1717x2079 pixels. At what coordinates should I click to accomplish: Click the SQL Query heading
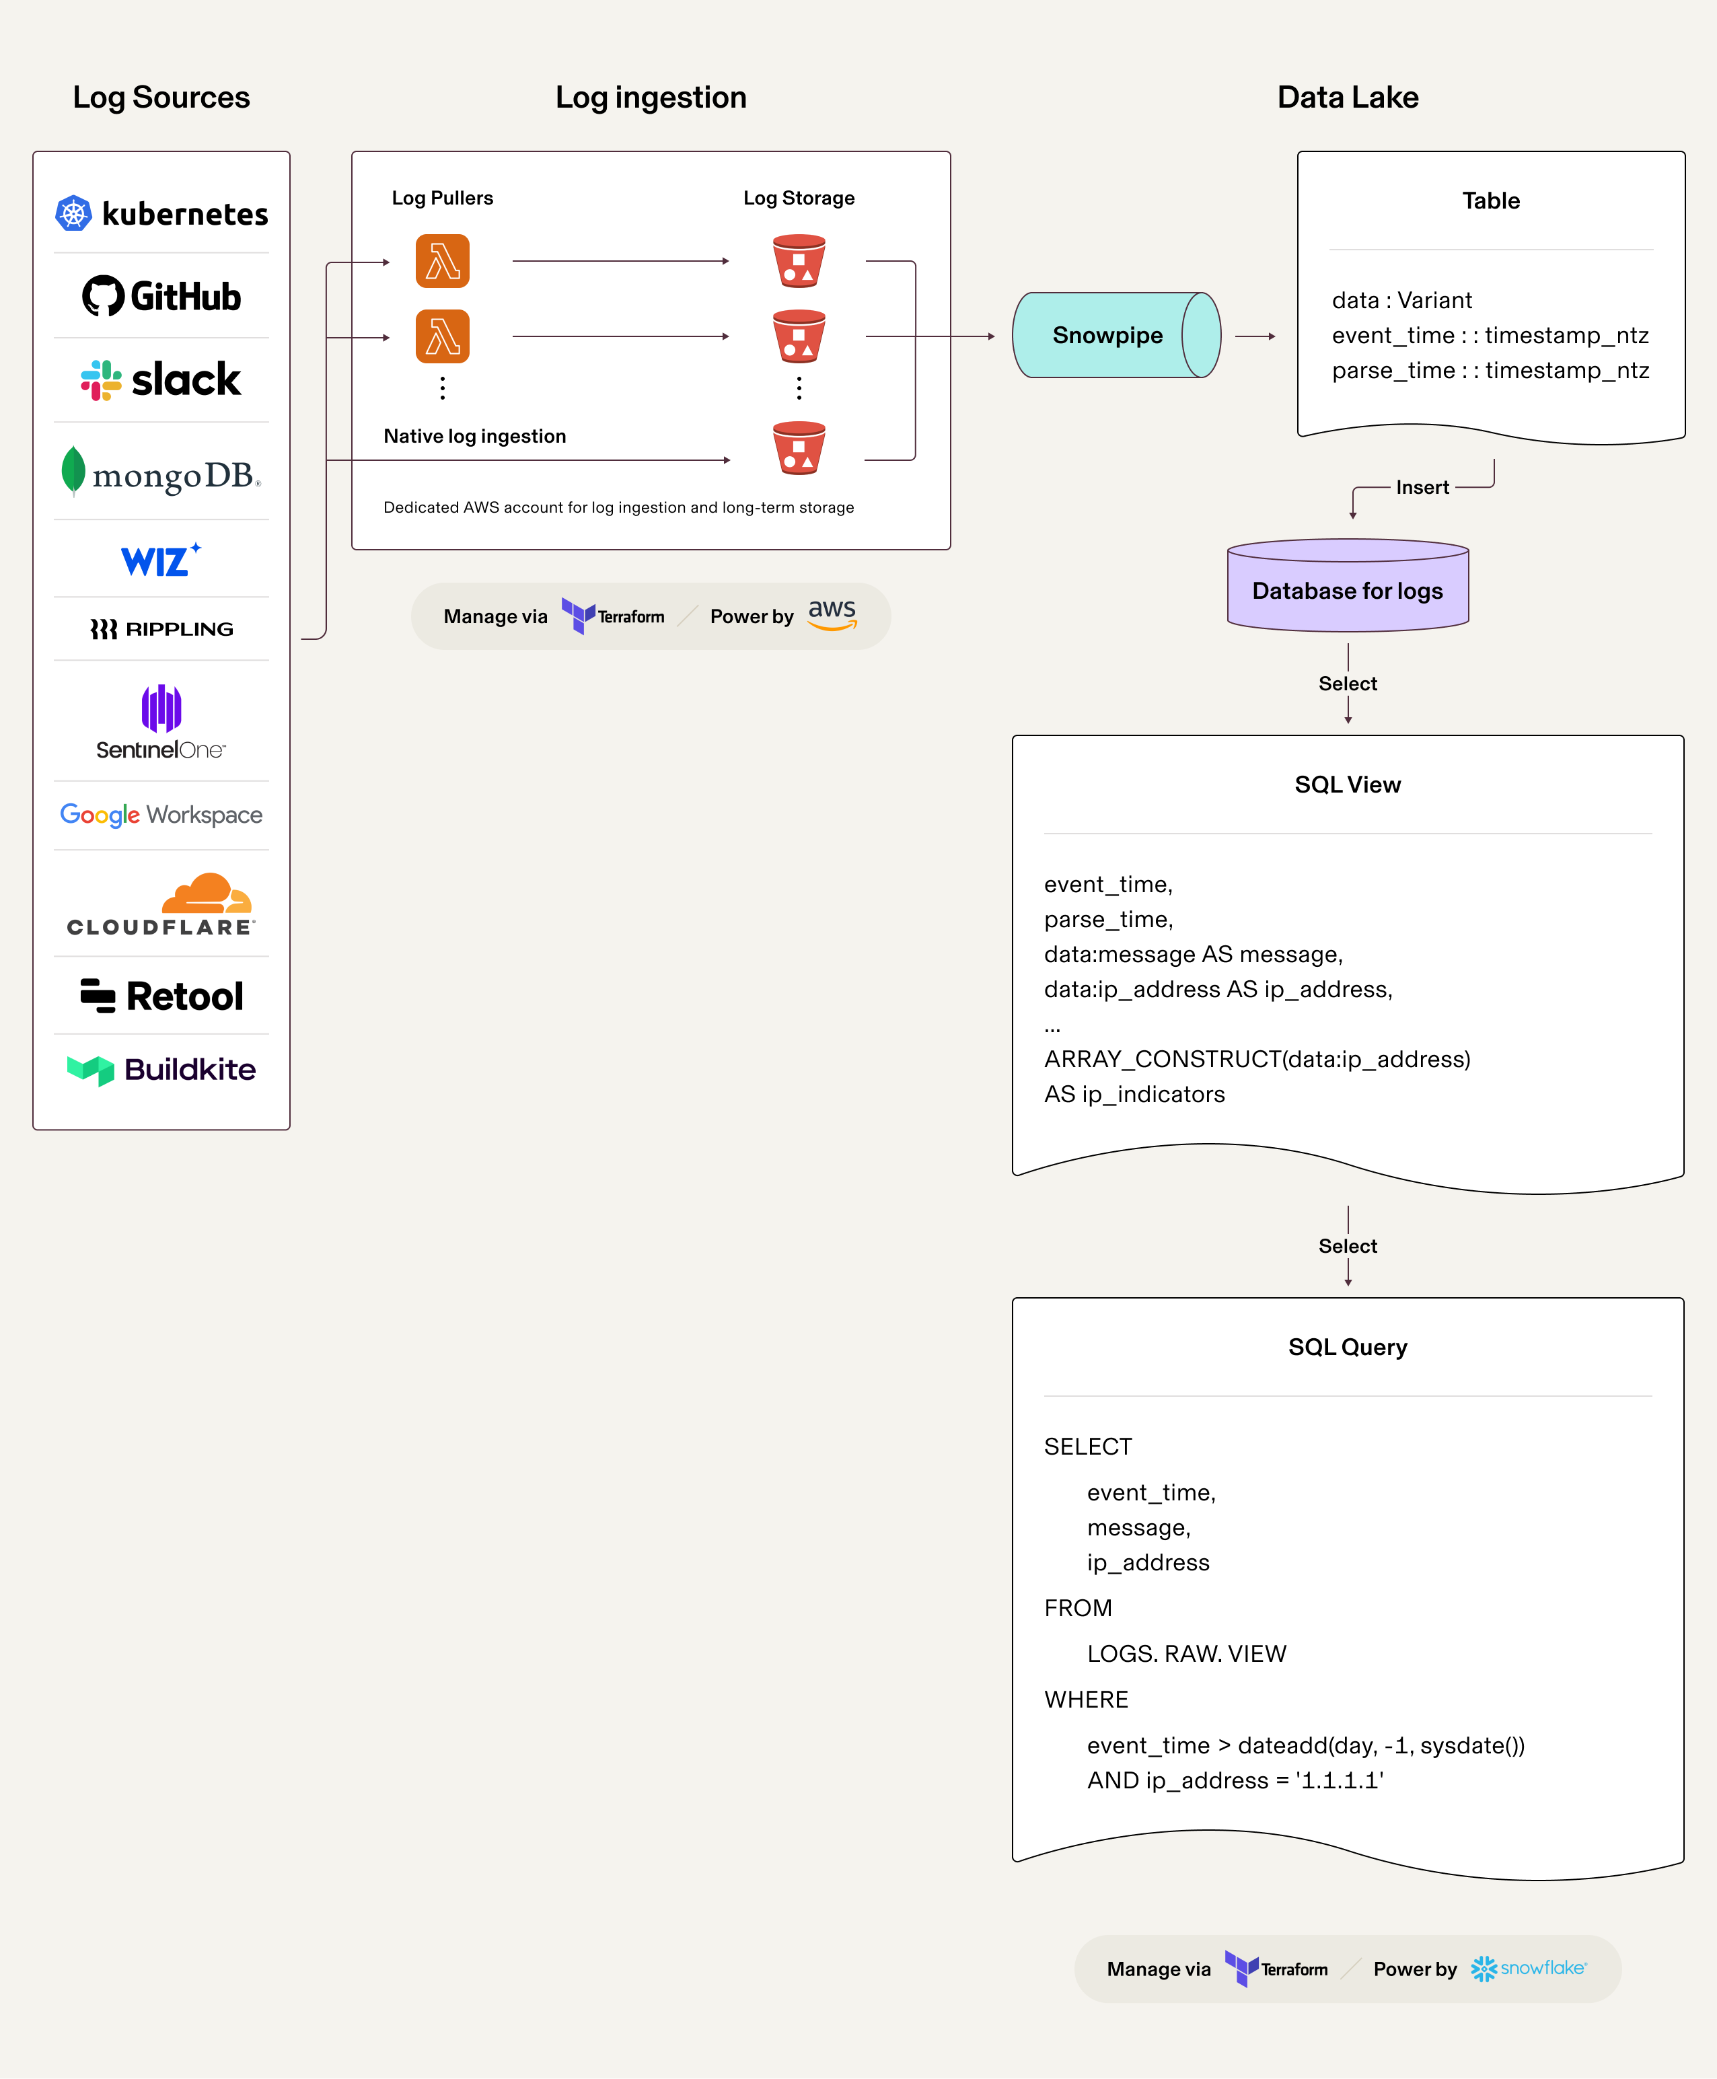click(x=1347, y=1347)
